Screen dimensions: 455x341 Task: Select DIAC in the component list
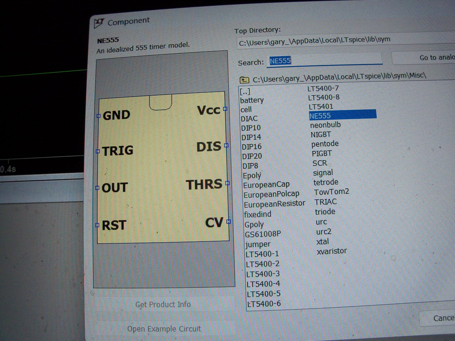pyautogui.click(x=249, y=119)
